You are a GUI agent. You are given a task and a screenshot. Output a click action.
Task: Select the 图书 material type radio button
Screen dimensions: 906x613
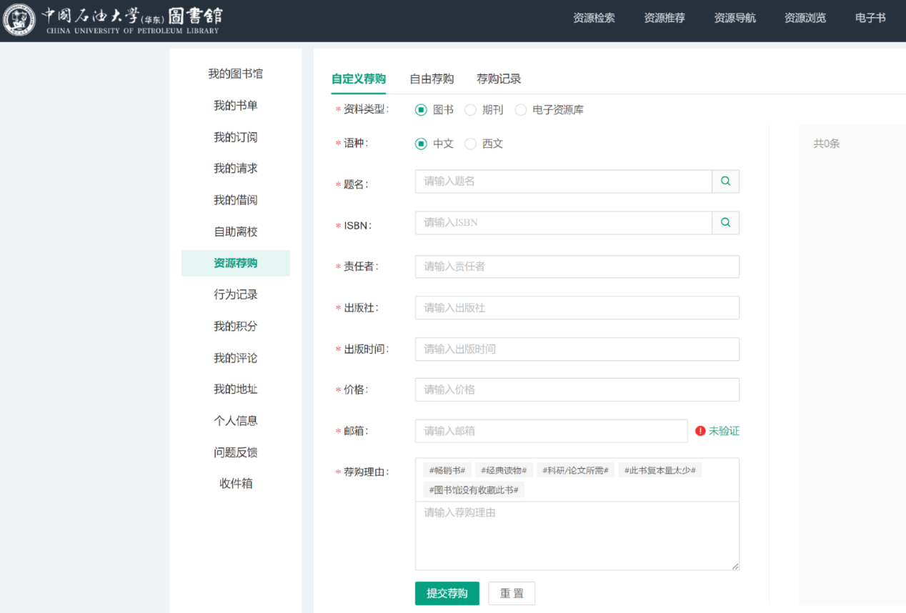421,110
